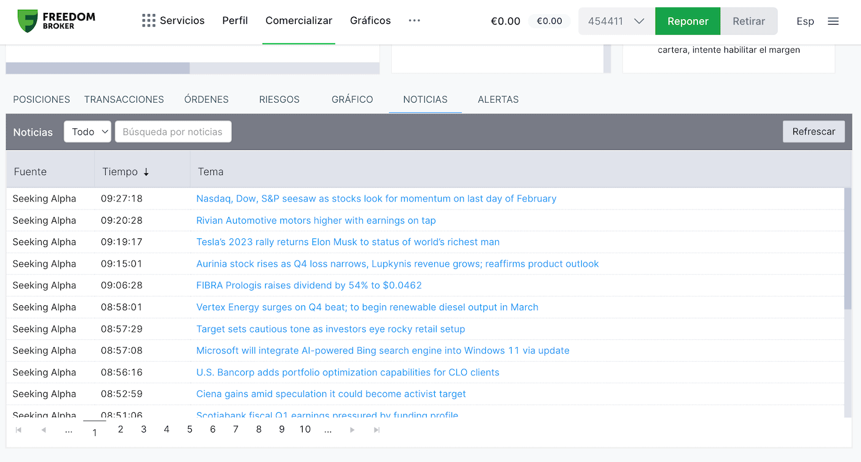The image size is (861, 462).
Task: Click the Retirar button
Action: click(x=748, y=21)
